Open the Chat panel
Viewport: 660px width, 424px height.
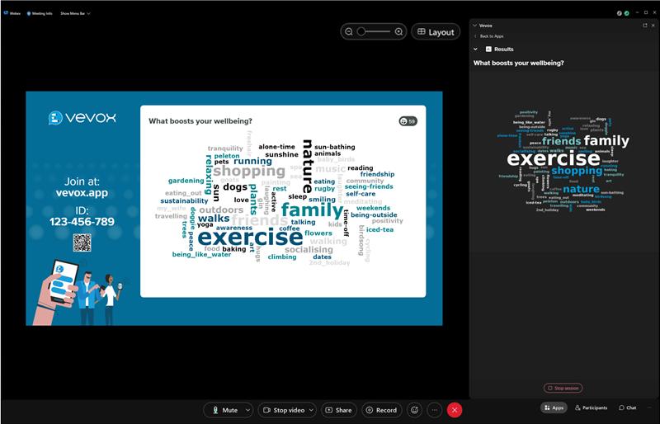pos(626,408)
